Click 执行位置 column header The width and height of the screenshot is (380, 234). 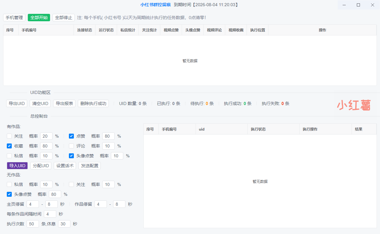click(258, 30)
